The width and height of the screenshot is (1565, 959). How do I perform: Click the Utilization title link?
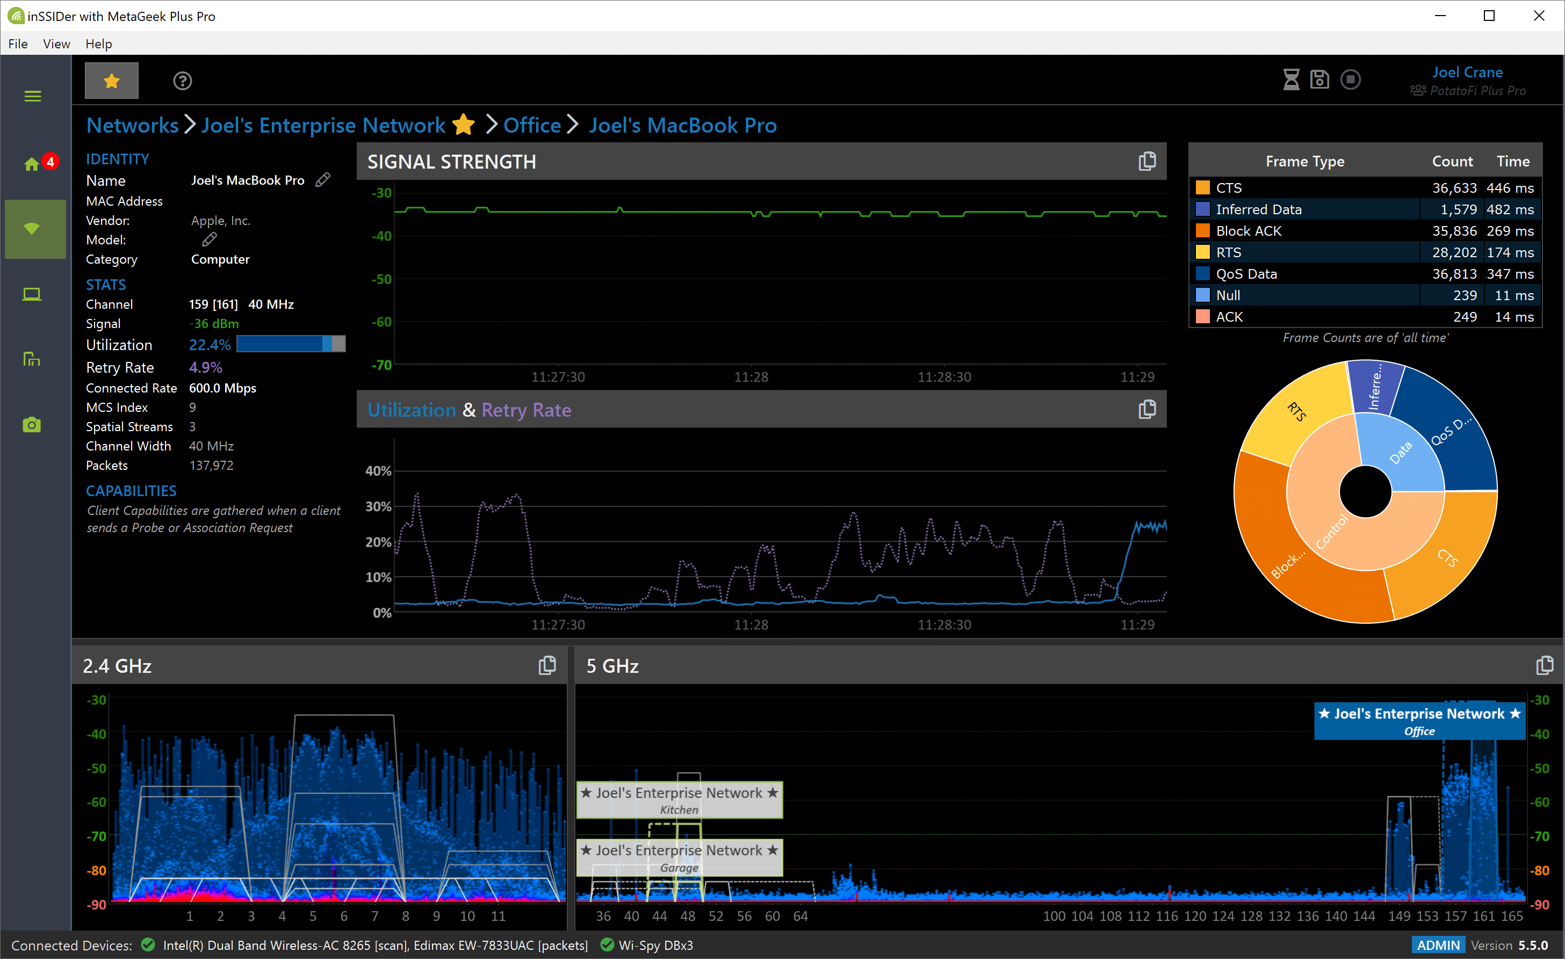[412, 410]
